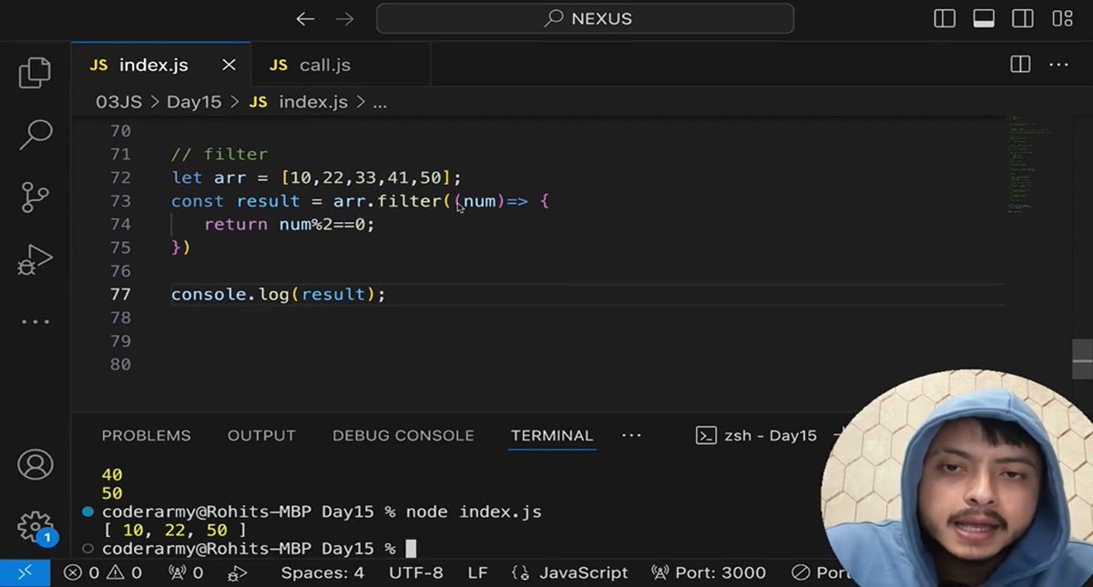This screenshot has width=1093, height=587.
Task: Click the code minimap preview
Action: 1027,164
